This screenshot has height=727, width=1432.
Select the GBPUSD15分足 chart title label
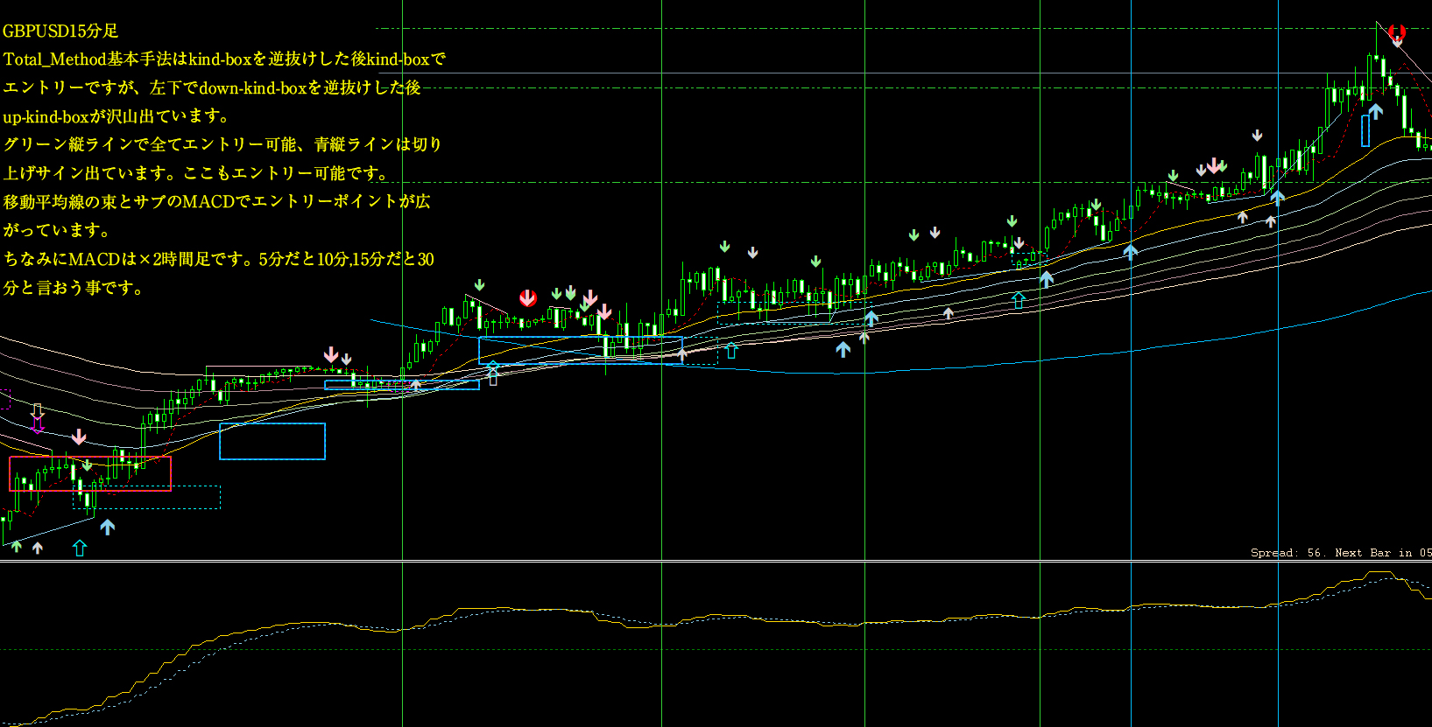60,31
